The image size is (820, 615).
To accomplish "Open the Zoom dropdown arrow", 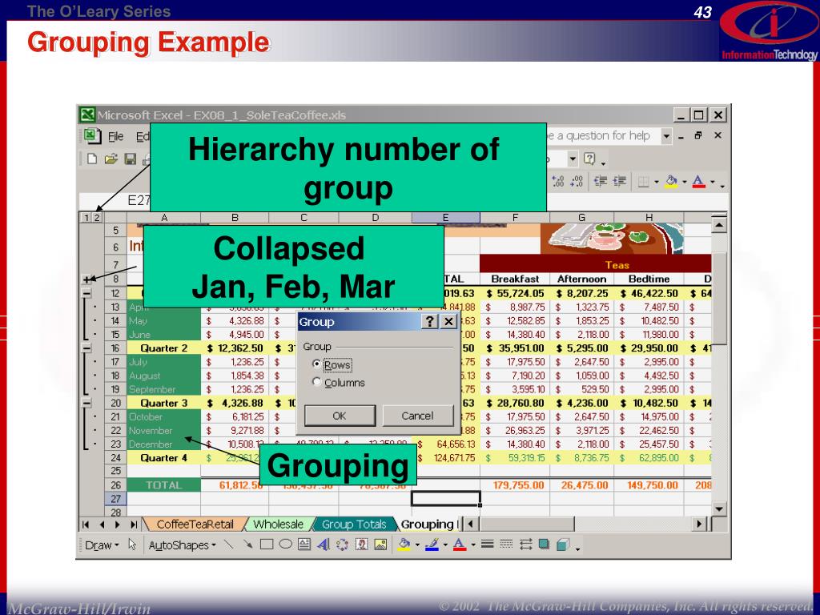I will tap(573, 159).
